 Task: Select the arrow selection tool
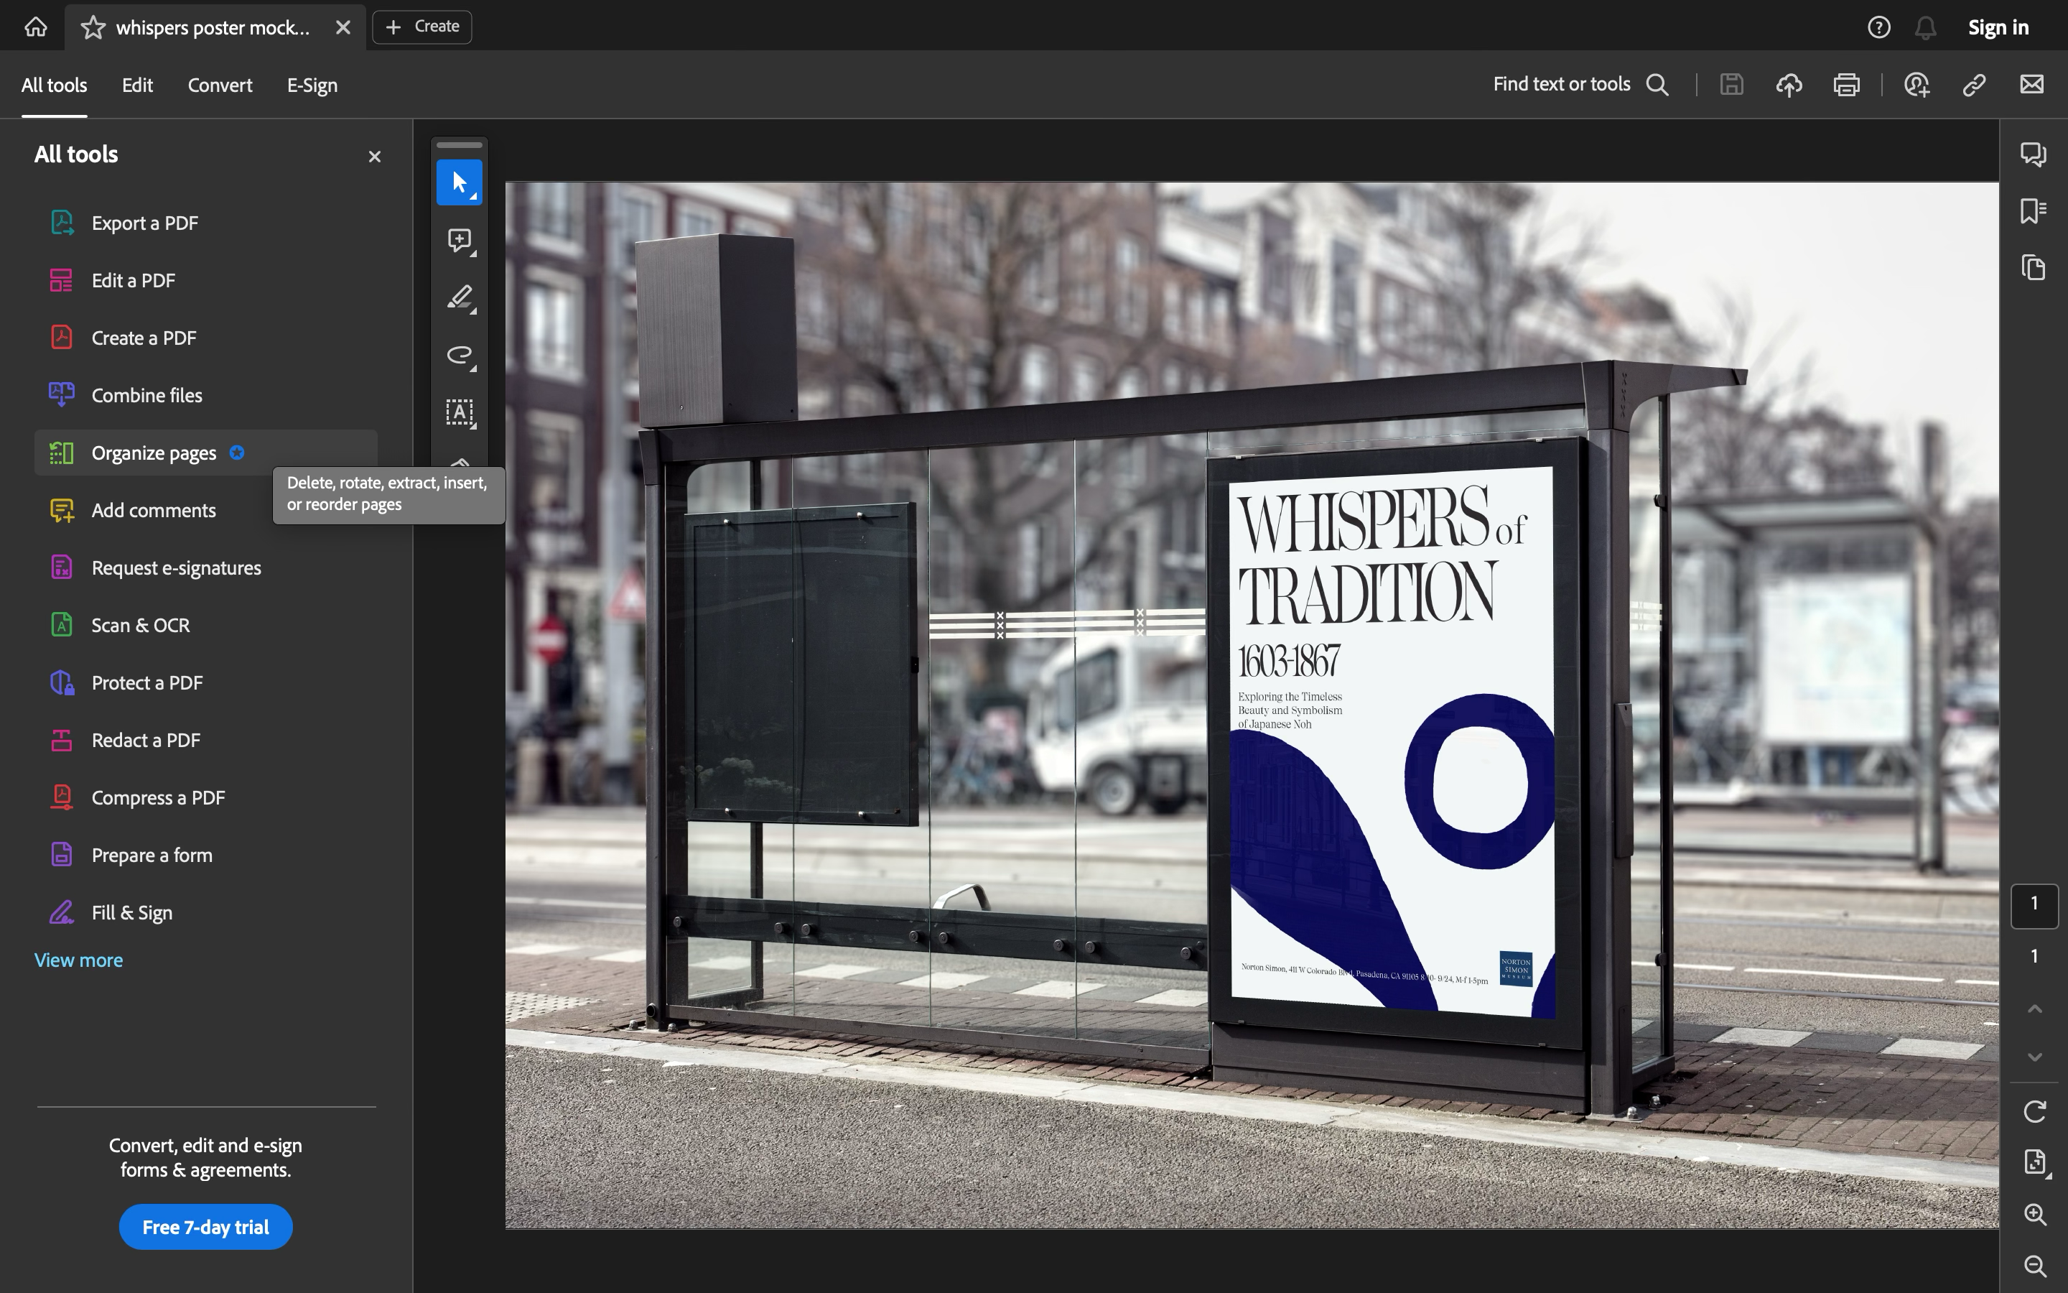click(x=459, y=182)
